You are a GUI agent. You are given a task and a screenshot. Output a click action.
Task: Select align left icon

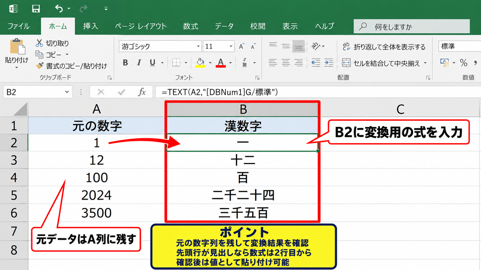pyautogui.click(x=273, y=63)
